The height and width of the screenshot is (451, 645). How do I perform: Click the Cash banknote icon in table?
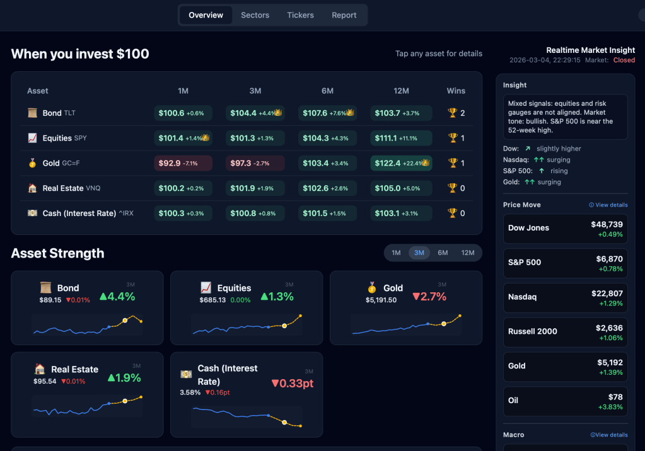(32, 214)
